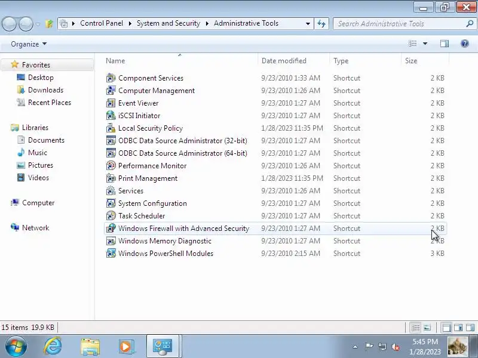Click the Change your view icon

tap(412, 44)
